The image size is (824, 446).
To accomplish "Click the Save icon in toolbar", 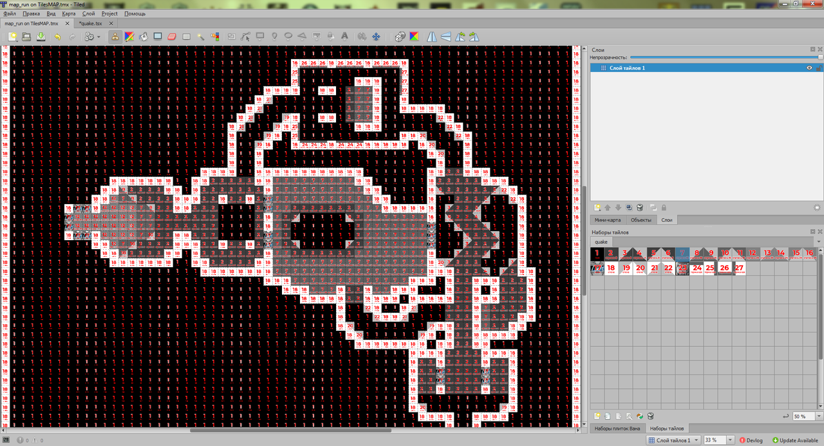I will [x=41, y=37].
